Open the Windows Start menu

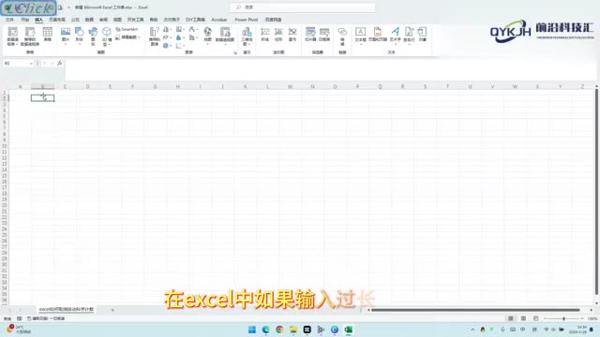click(x=252, y=330)
